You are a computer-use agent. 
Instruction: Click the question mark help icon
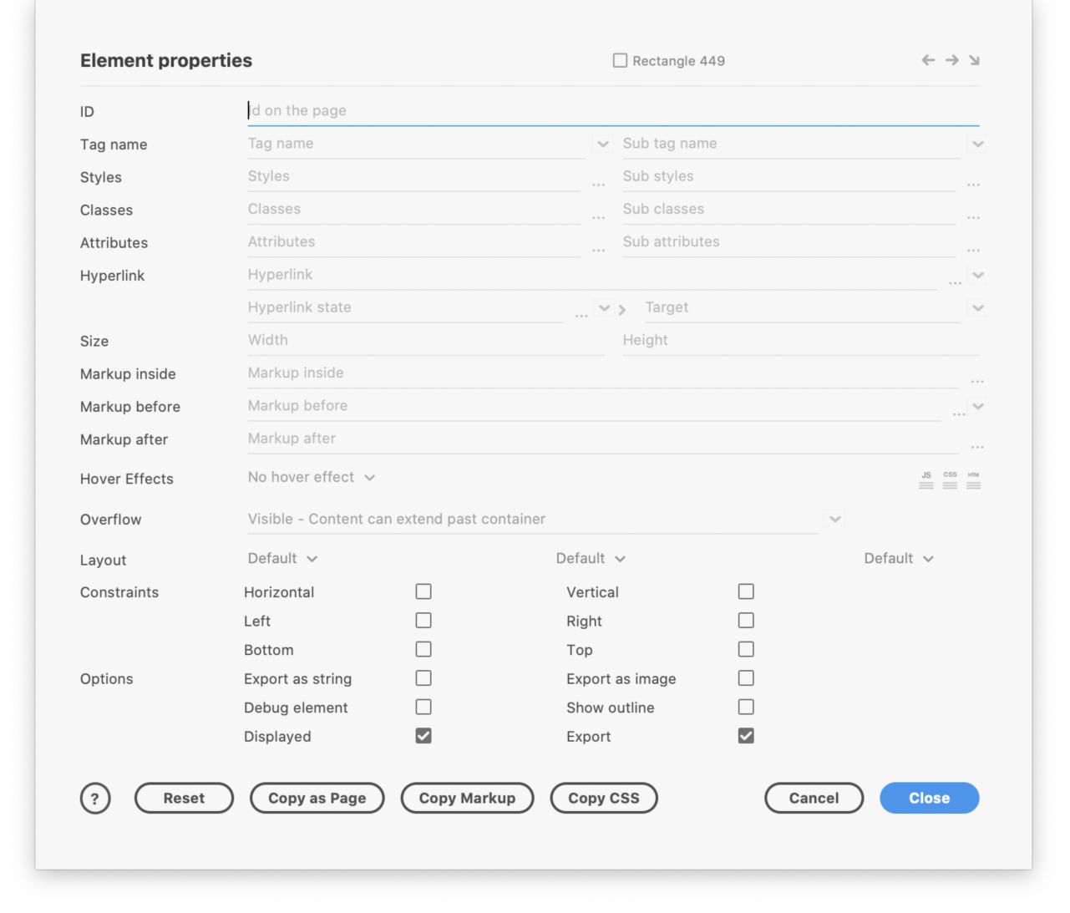[x=95, y=799]
